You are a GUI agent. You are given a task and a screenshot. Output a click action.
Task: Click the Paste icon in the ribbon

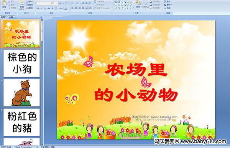point(4,4)
